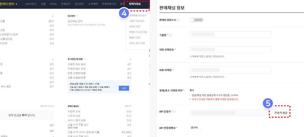304x137 pixels.
Task: Focus the 대표 전화번호 input field
Action: click(x=230, y=50)
